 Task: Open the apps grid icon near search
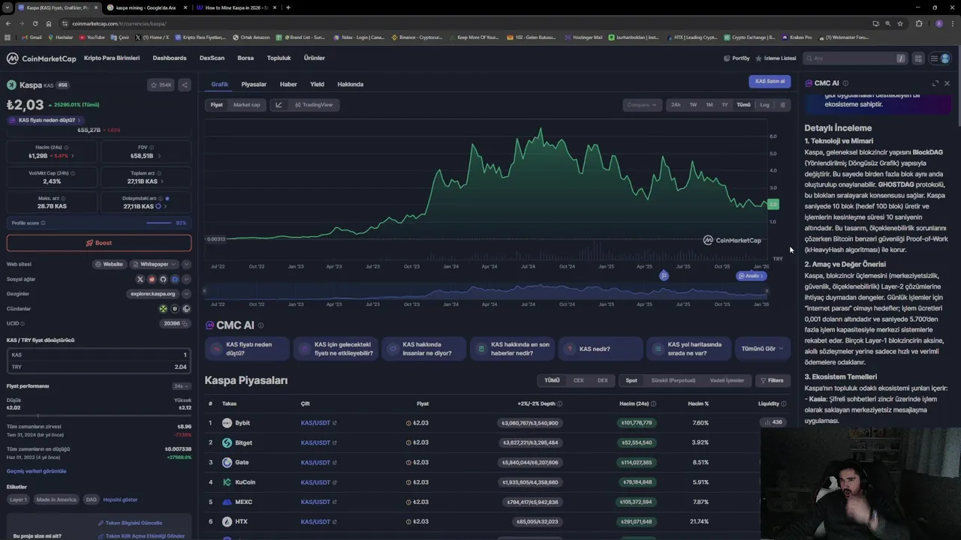point(917,58)
